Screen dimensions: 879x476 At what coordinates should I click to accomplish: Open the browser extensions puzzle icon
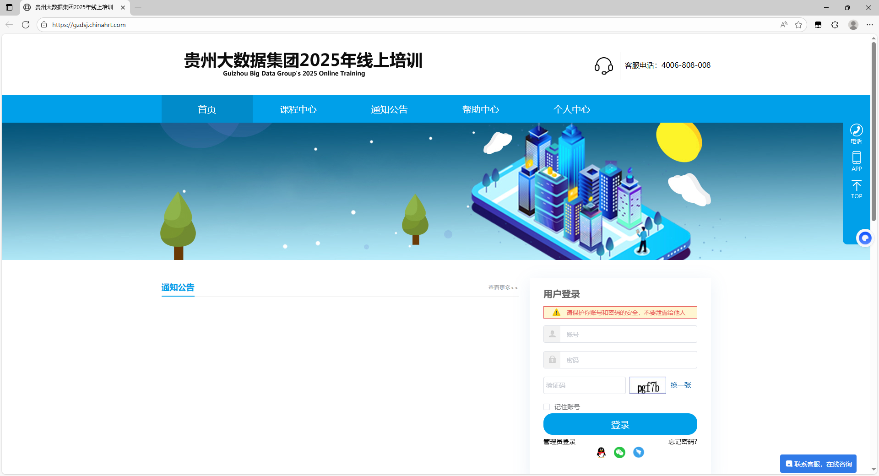click(x=835, y=25)
